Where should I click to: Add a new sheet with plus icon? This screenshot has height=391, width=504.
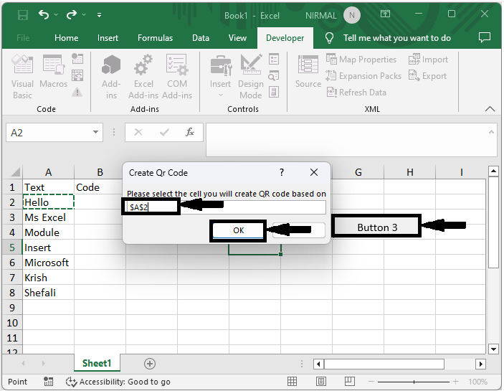(x=149, y=364)
